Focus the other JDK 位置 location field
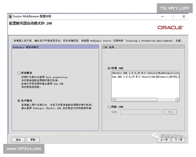196x157 pixels. [x=141, y=112]
